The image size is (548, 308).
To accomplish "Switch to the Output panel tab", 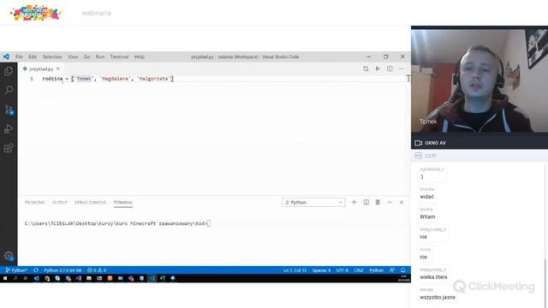I will pyautogui.click(x=59, y=203).
